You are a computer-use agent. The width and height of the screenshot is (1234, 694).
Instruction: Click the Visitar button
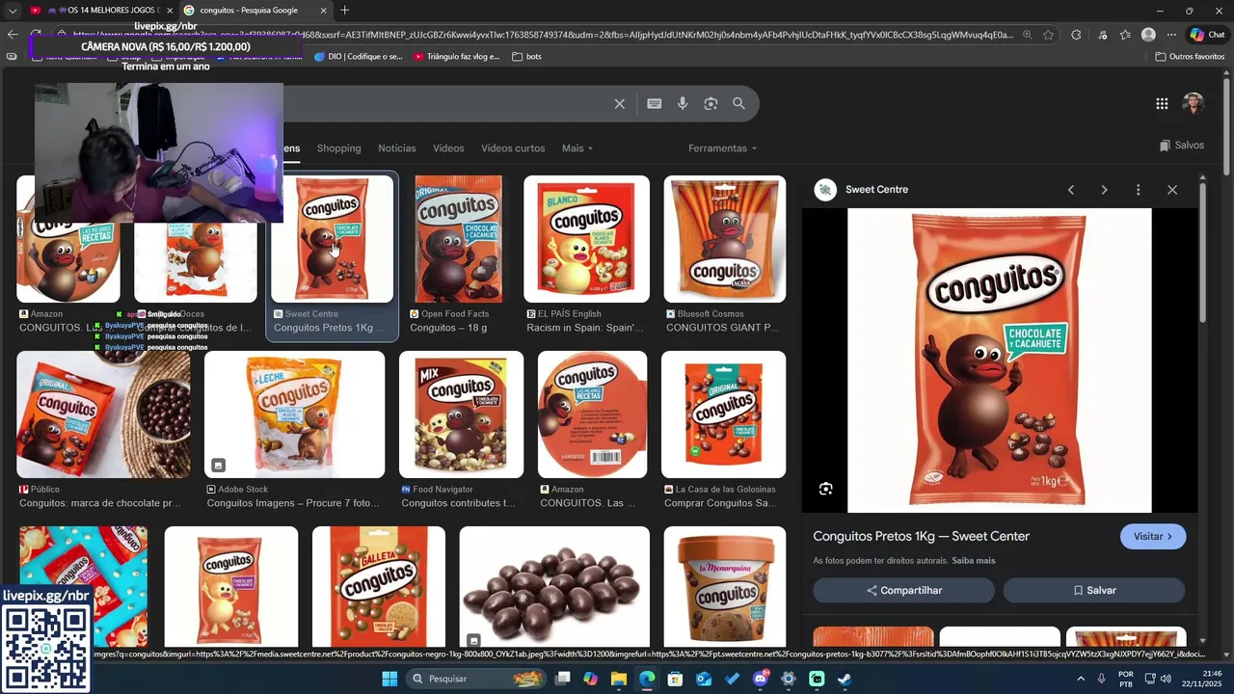point(1153,537)
